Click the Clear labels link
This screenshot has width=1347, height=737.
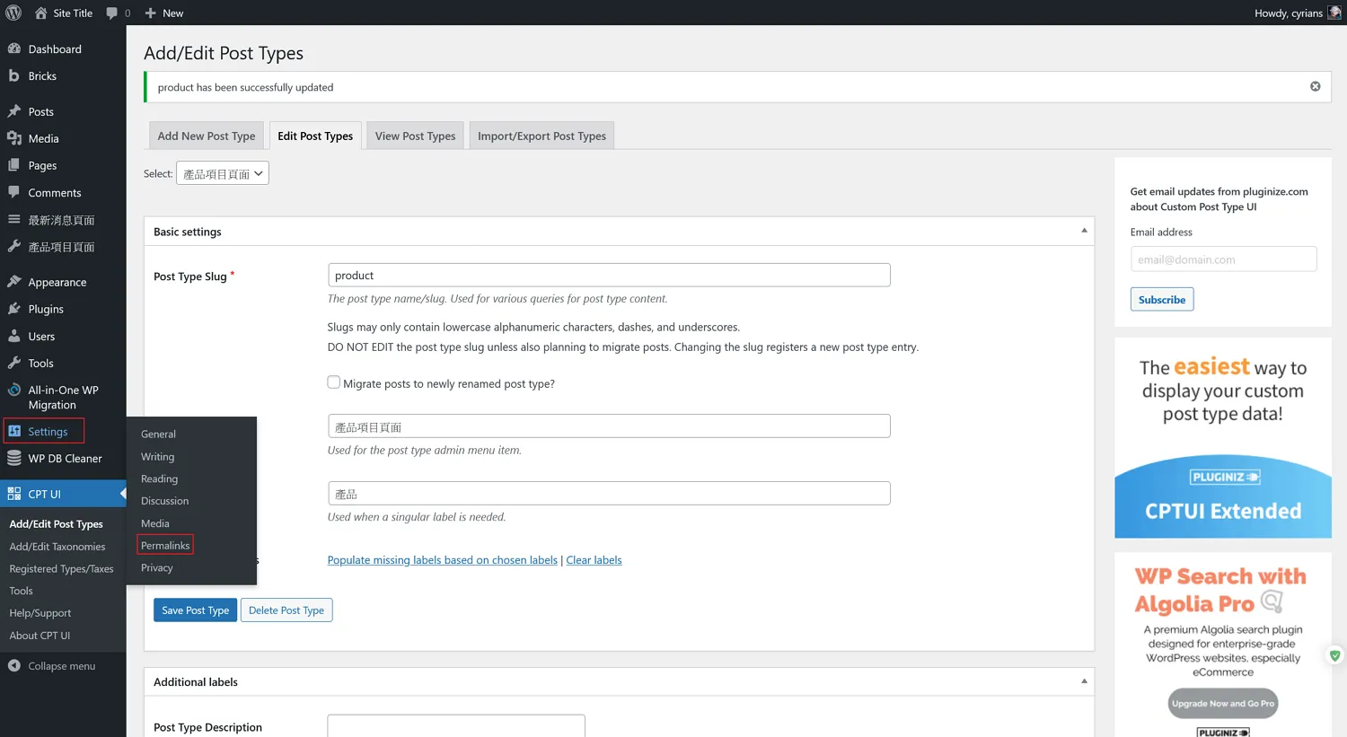click(594, 560)
